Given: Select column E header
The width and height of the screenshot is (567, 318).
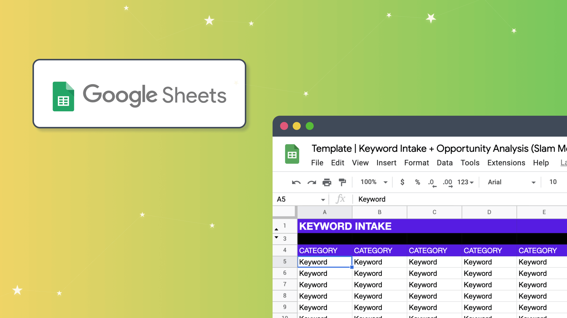Looking at the screenshot, I should [542, 212].
